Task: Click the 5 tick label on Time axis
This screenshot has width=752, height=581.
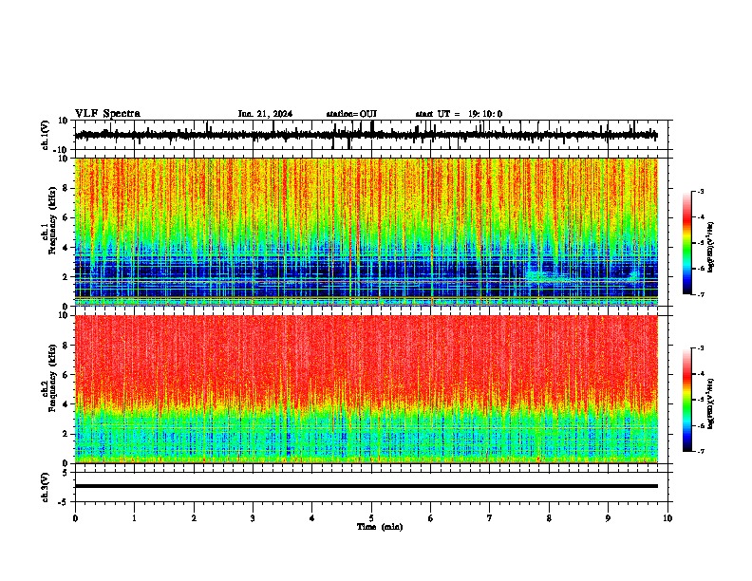Action: click(371, 518)
